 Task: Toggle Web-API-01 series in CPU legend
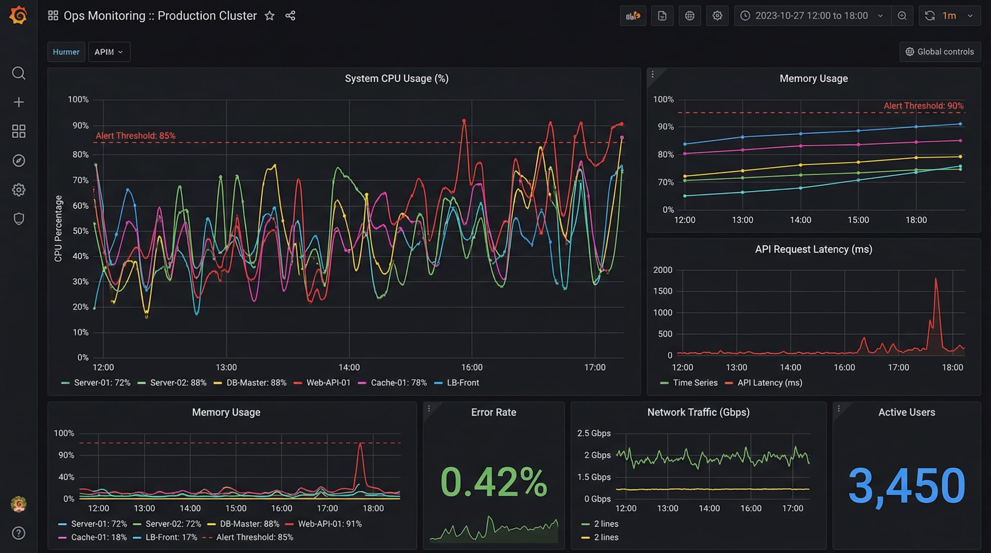328,383
